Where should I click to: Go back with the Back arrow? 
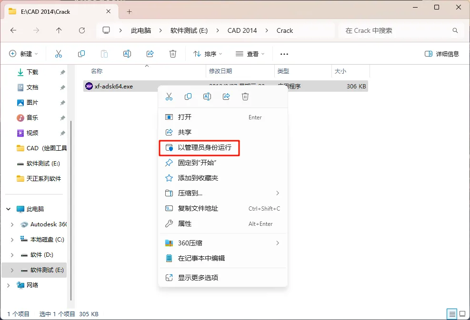pos(13,30)
